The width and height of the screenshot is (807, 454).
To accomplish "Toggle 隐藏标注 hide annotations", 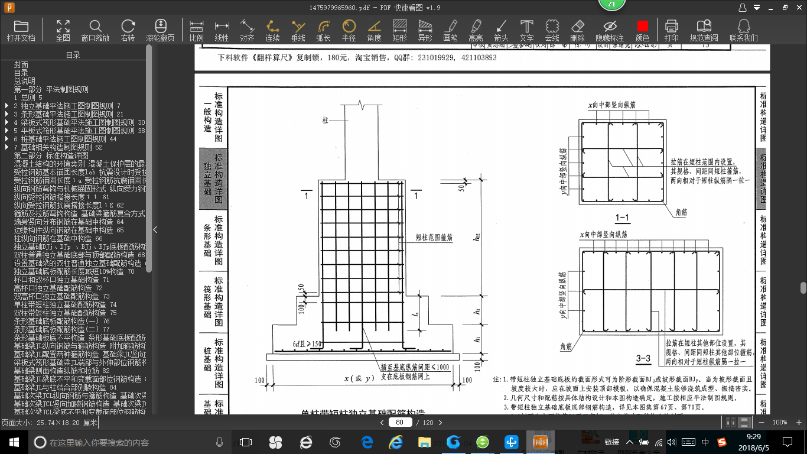I will (x=610, y=31).
